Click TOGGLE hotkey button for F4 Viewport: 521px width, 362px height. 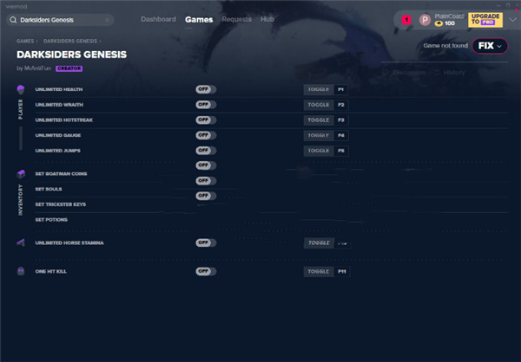click(319, 135)
